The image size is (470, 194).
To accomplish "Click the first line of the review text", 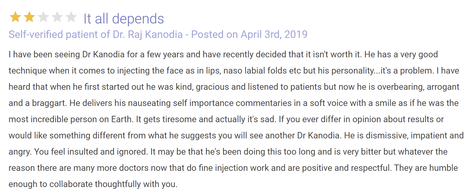I will 223,54.
